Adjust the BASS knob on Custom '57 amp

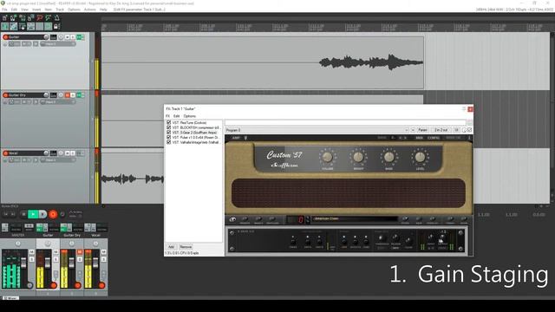[389, 157]
